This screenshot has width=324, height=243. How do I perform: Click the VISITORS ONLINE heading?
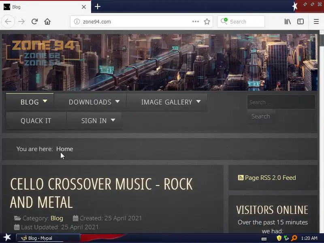[x=272, y=210]
